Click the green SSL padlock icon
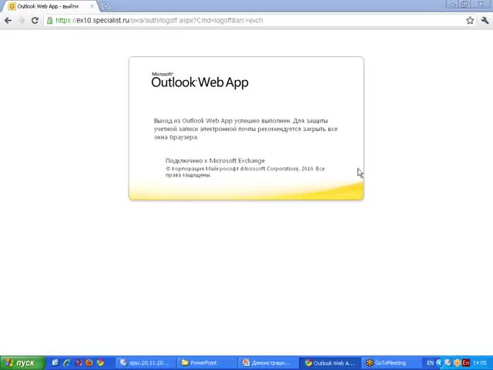 [x=50, y=20]
